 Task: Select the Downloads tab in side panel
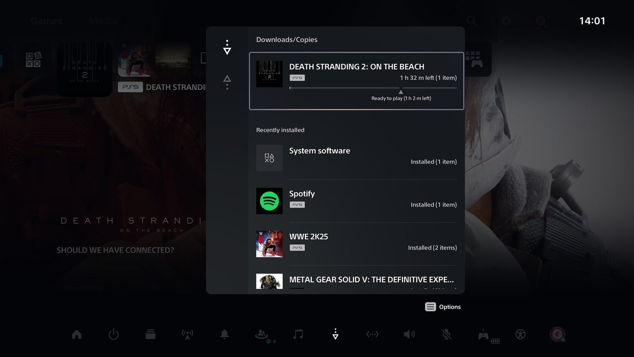(x=227, y=47)
